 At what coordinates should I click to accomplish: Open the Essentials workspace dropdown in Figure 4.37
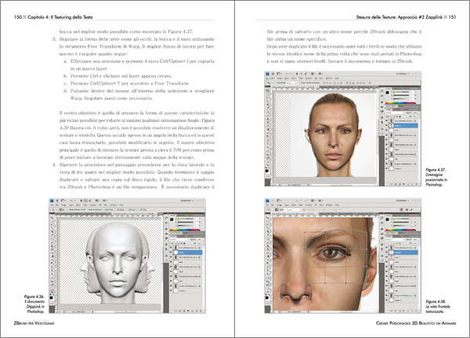403,74
